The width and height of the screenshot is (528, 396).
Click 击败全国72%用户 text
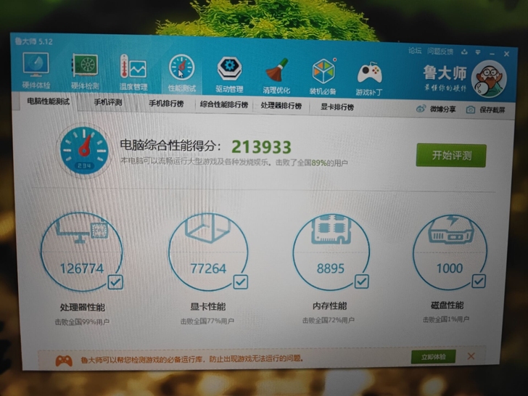click(x=329, y=320)
